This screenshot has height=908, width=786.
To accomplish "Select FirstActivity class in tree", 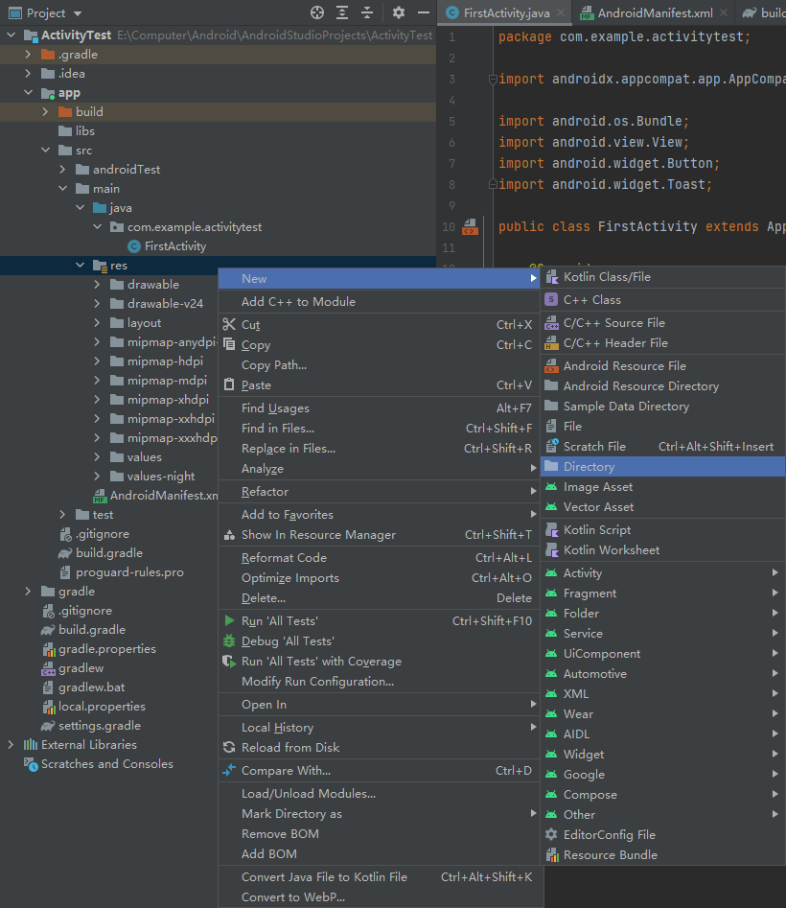I will (x=167, y=246).
